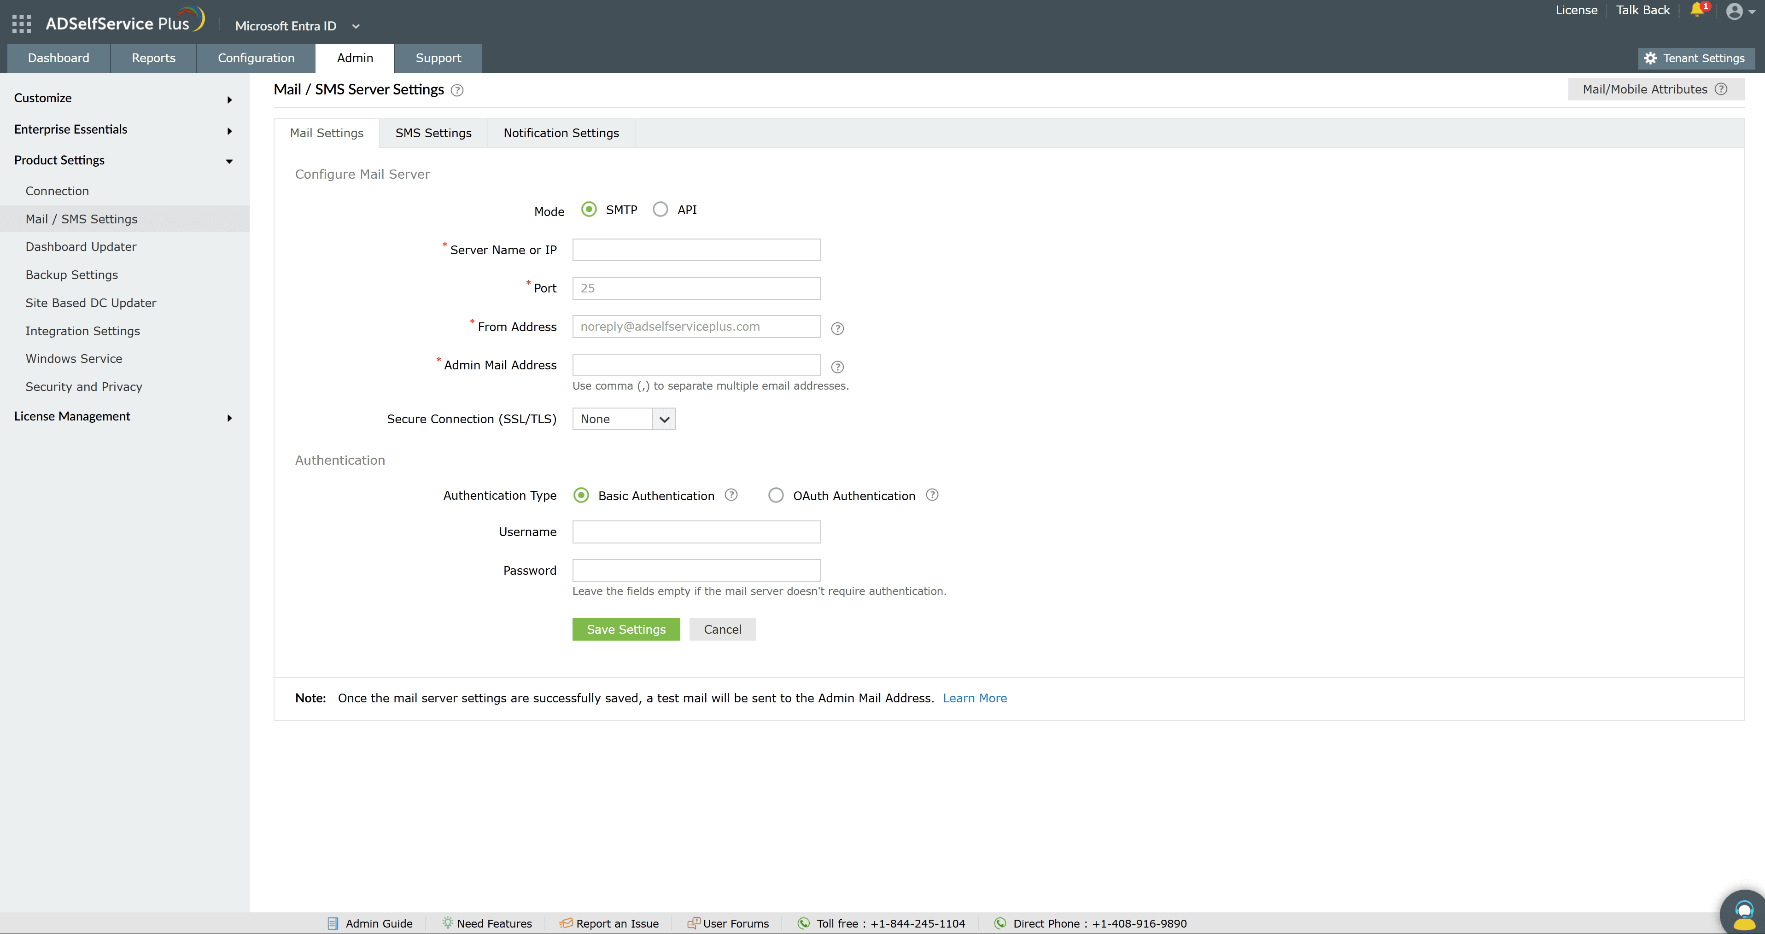Select Mail / SMS Settings sidebar item
The image size is (1765, 934).
coord(125,219)
